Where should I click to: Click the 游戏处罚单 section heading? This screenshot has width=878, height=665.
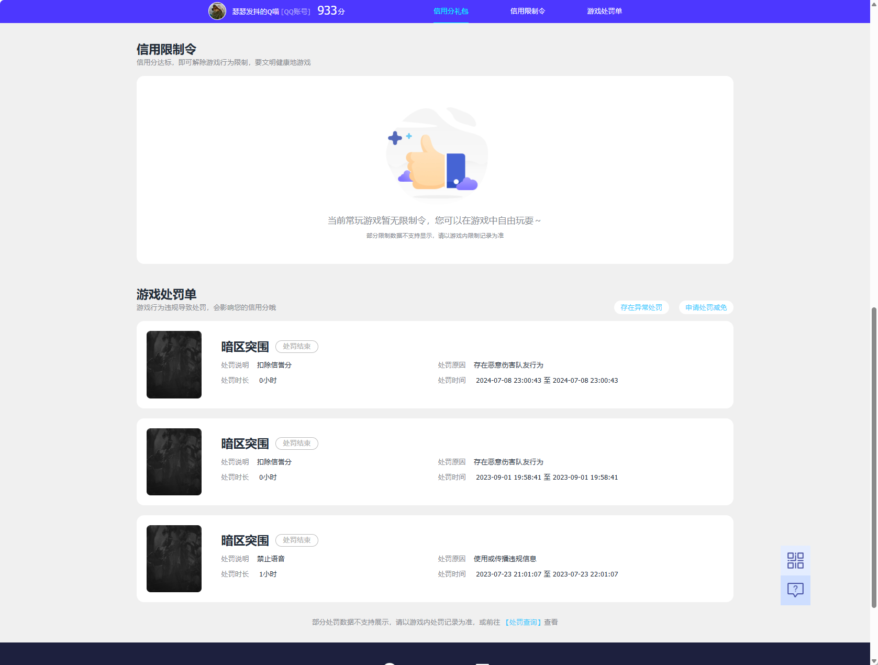pos(166,294)
